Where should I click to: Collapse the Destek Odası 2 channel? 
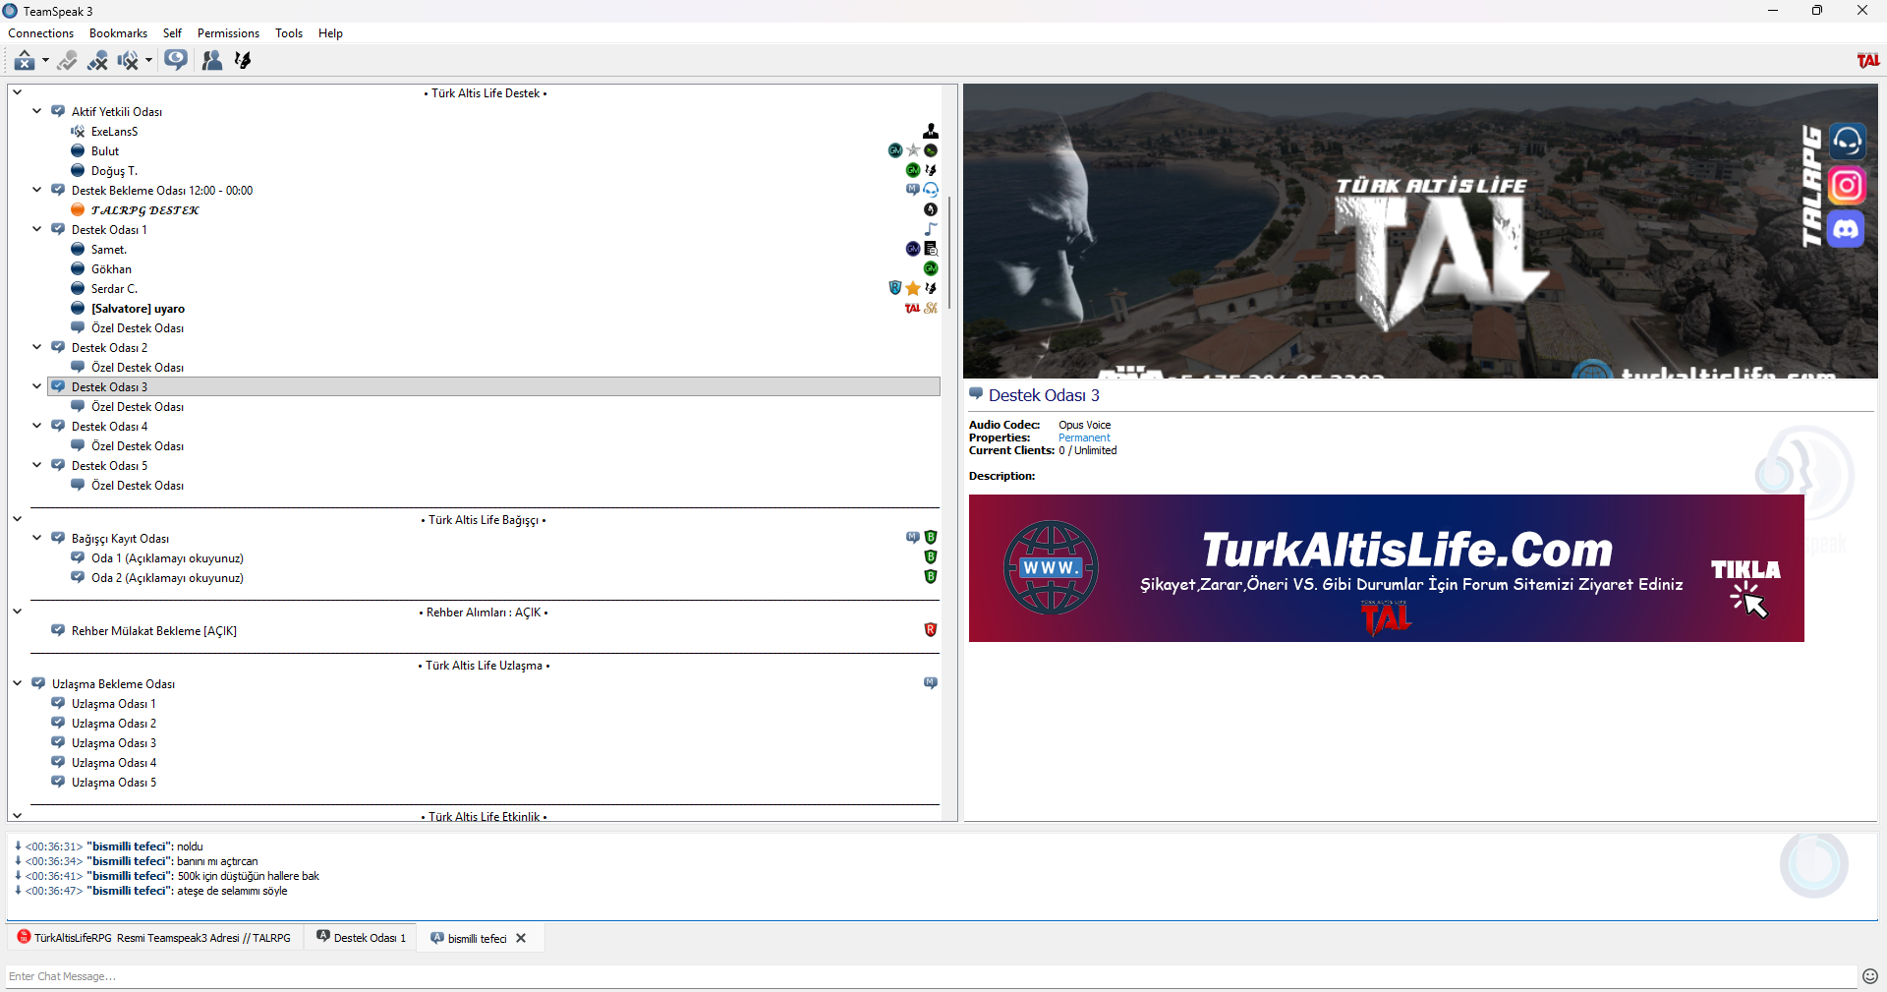point(36,347)
